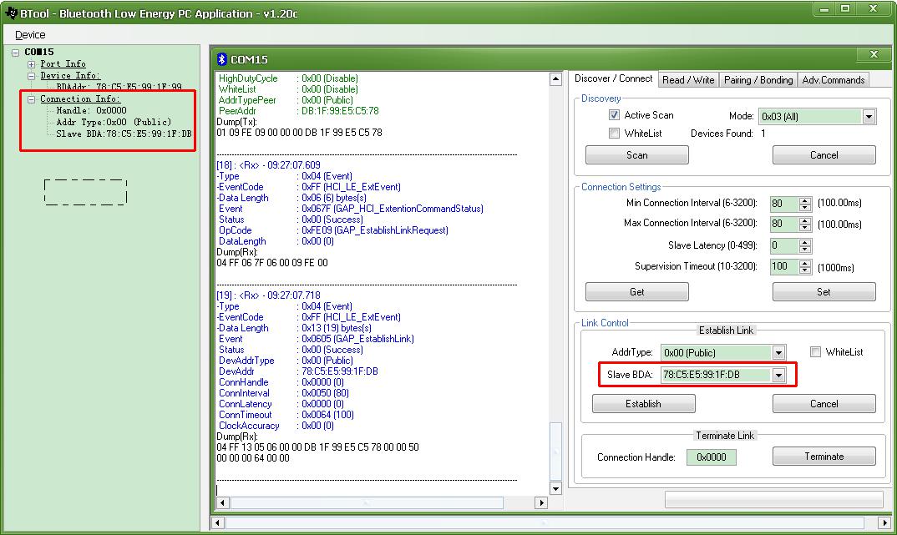This screenshot has height=535, width=897.
Task: Click log entry '[18] : <Rx> - 09:27:07.609'
Action: click(x=268, y=165)
